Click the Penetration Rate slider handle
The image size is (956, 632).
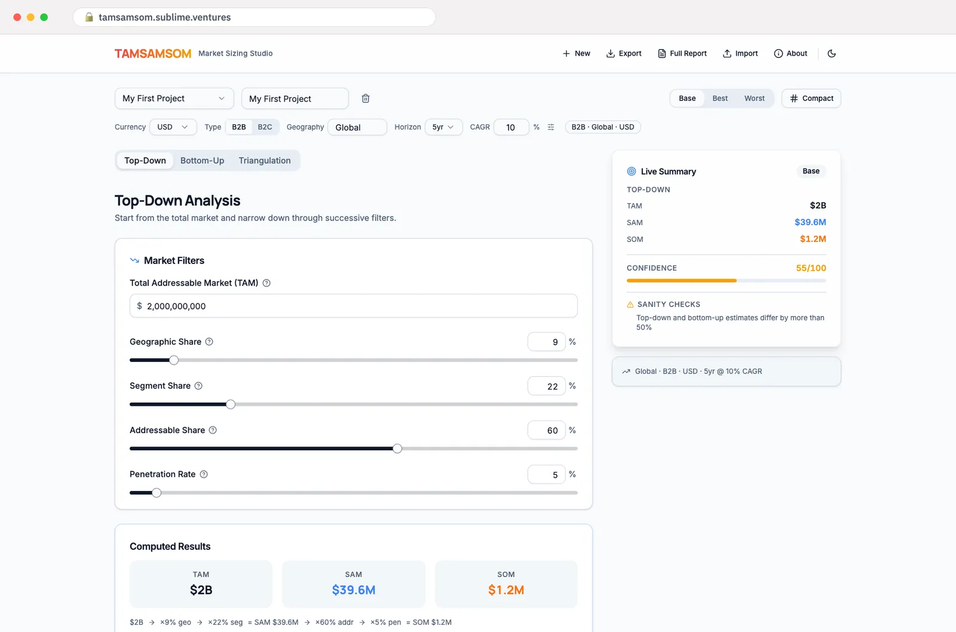(x=157, y=493)
